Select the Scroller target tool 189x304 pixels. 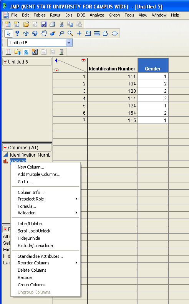tap(35, 33)
